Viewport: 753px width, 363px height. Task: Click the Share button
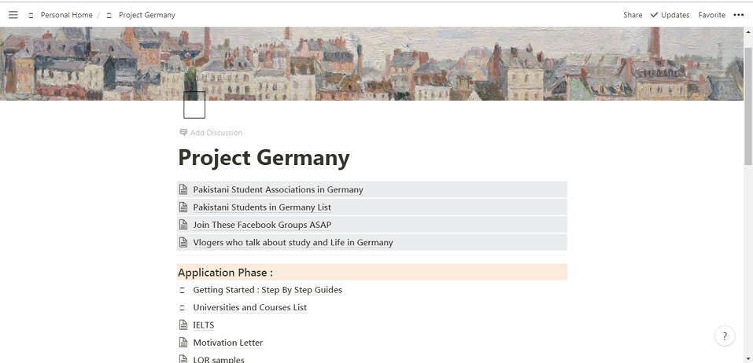pyautogui.click(x=633, y=15)
